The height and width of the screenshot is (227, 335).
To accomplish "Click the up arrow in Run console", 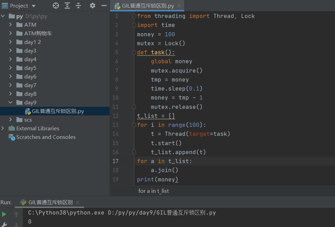I will click(x=16, y=214).
